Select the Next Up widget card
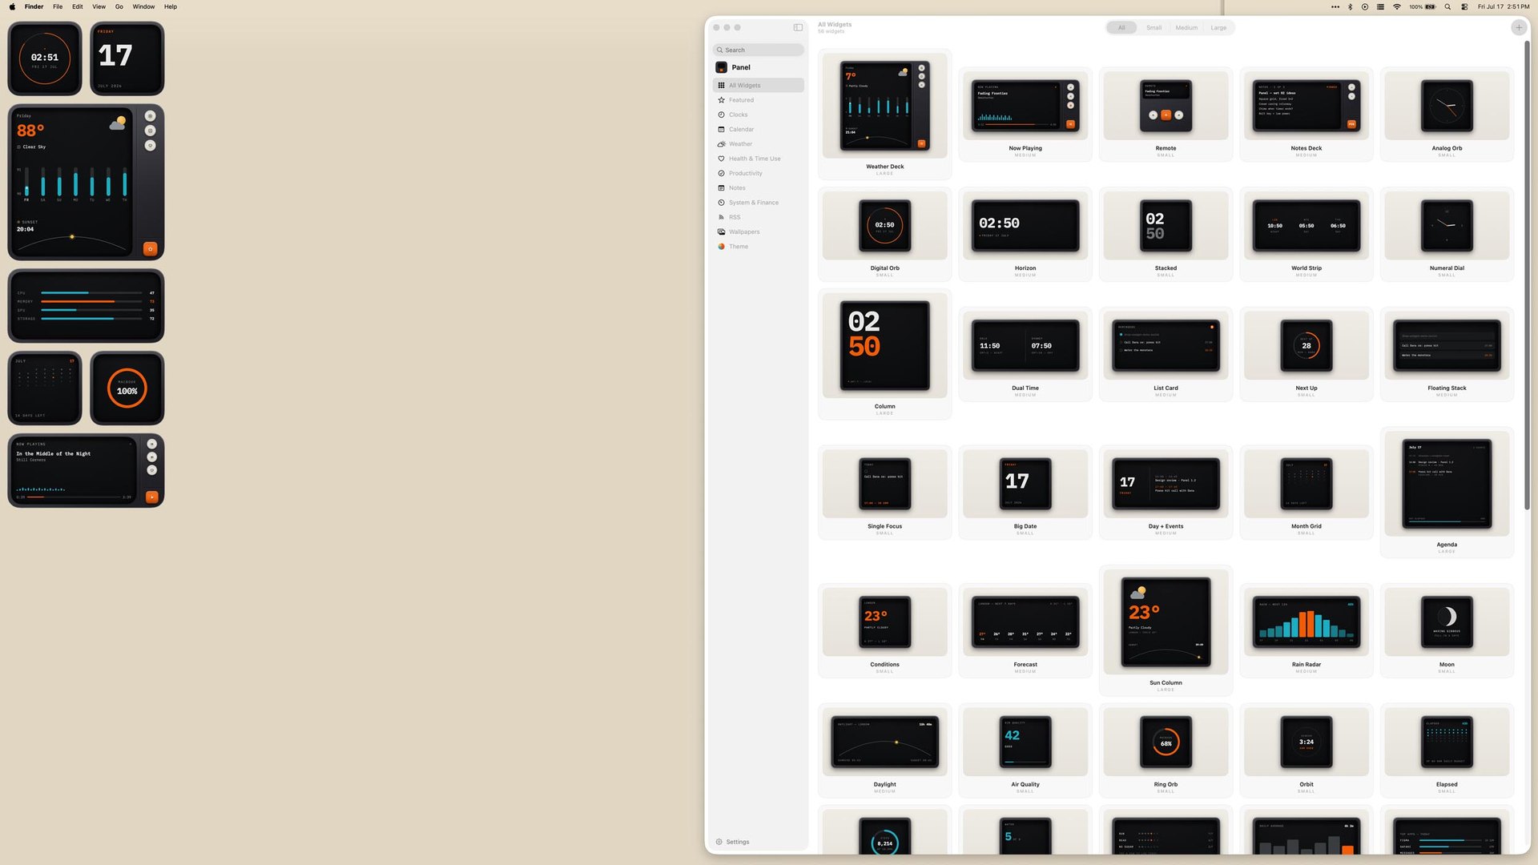Screen dimensions: 1538x865 coord(1306,354)
